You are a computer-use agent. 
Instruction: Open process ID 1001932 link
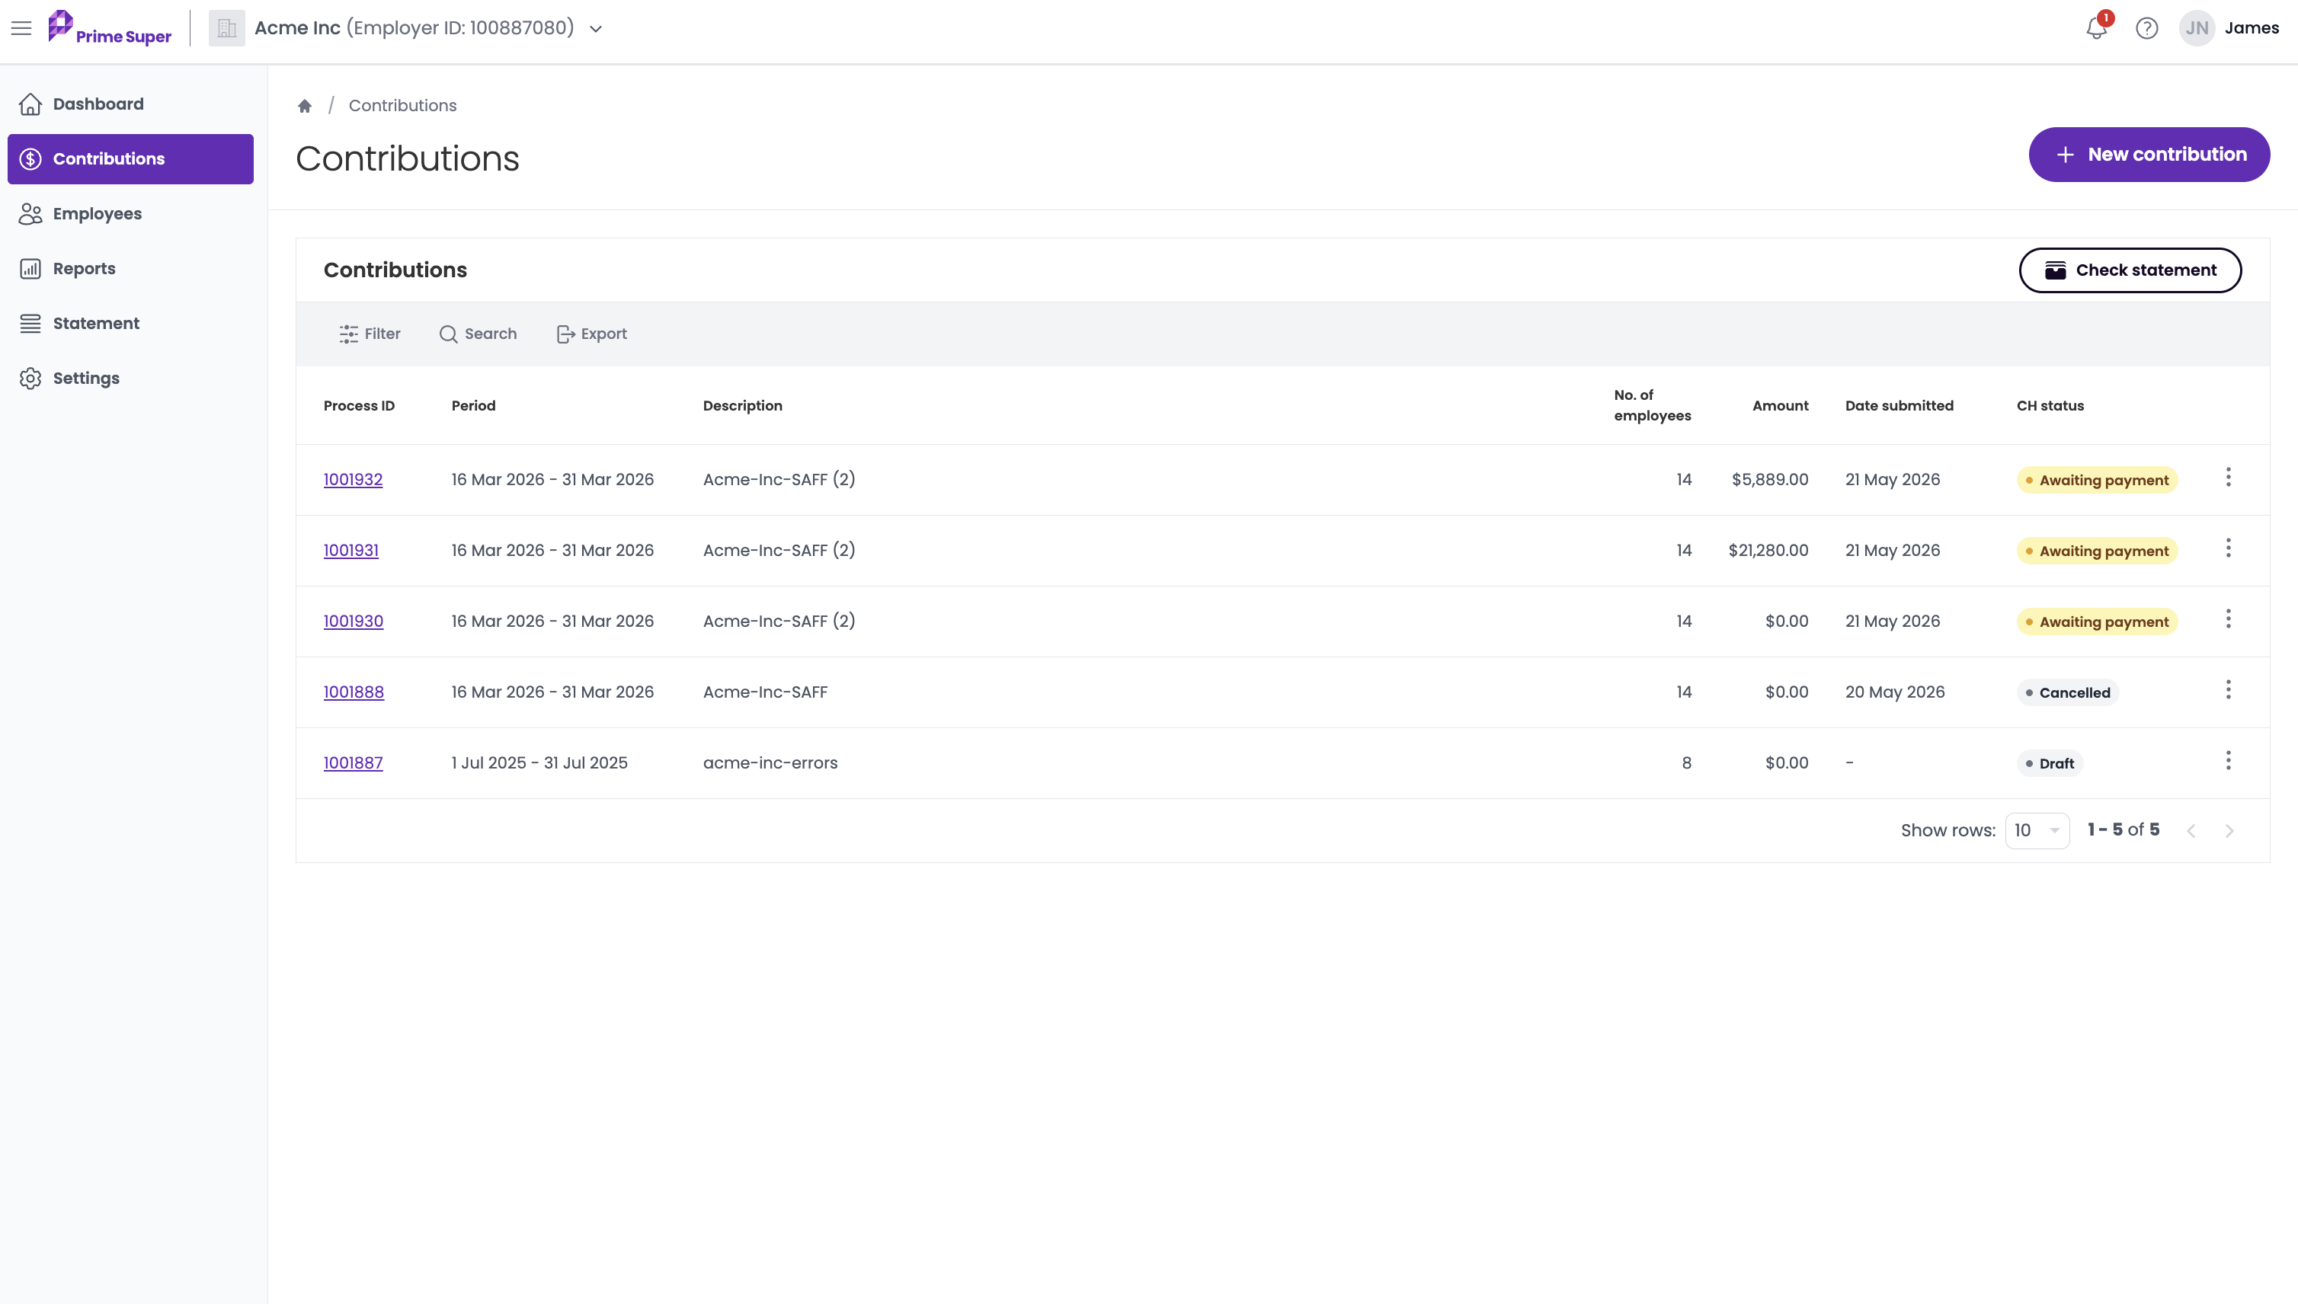point(353,479)
